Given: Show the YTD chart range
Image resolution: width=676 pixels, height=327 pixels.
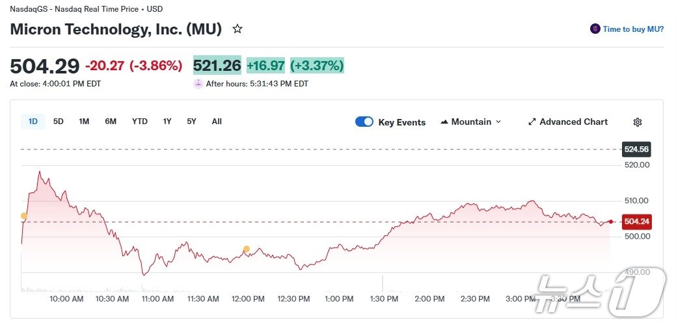Looking at the screenshot, I should tap(140, 122).
